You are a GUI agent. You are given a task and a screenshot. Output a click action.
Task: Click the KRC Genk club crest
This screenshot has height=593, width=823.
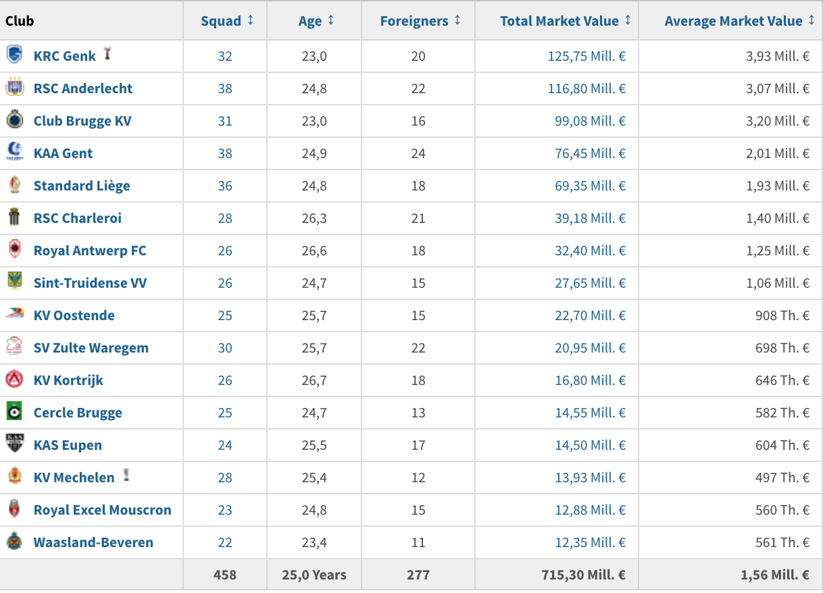tap(14, 55)
